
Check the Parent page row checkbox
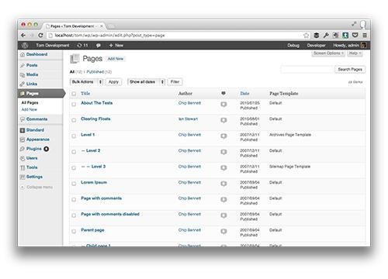[74, 232]
